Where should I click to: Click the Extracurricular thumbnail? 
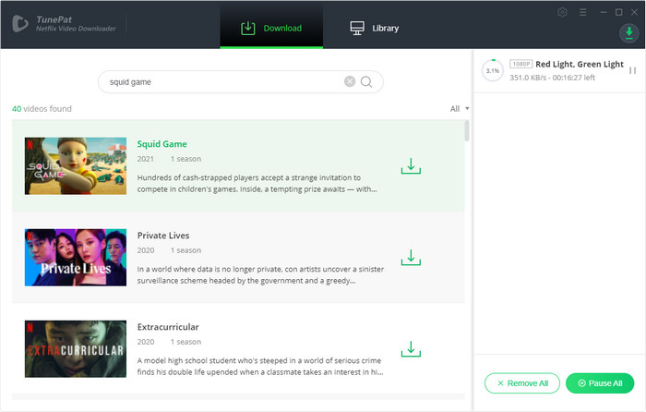tap(76, 349)
